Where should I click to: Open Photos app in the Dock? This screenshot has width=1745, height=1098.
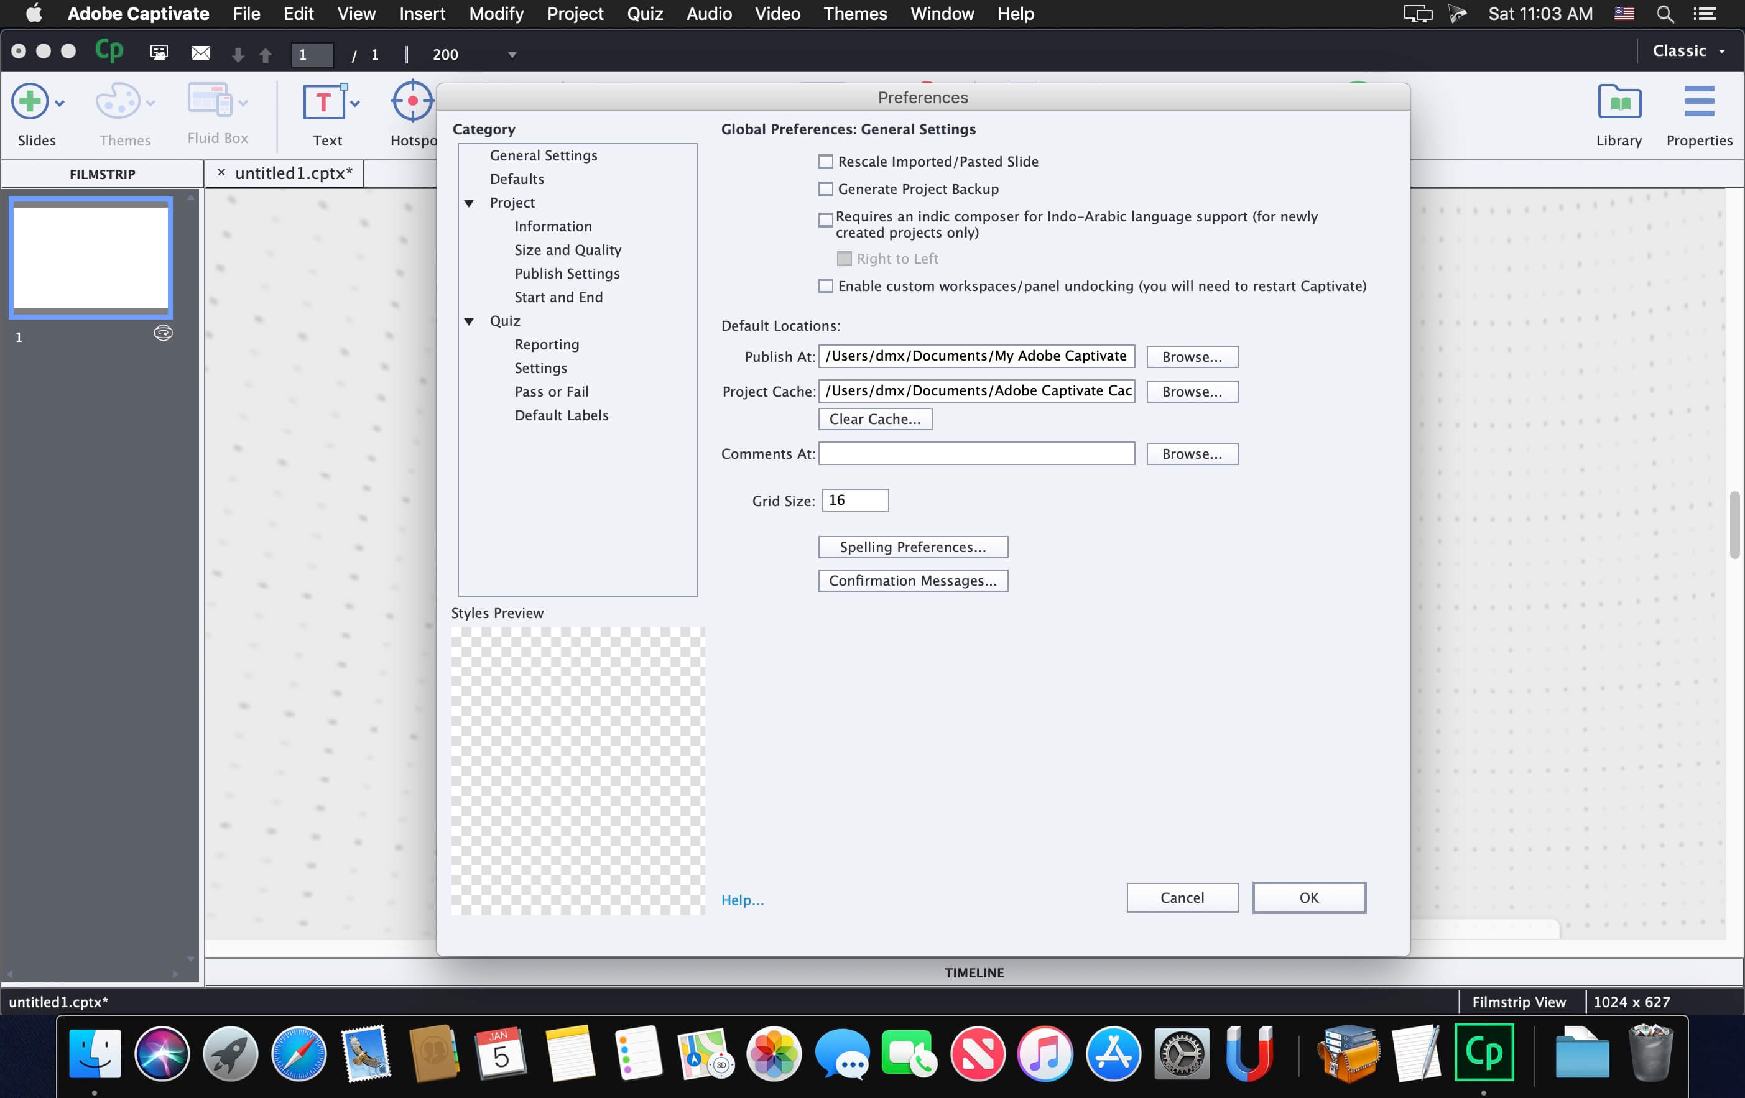774,1053
